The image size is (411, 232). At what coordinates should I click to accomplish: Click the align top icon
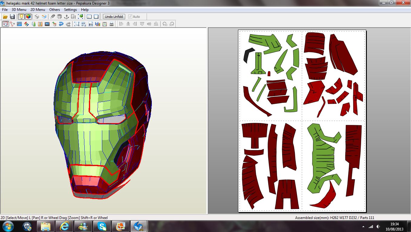142,24
